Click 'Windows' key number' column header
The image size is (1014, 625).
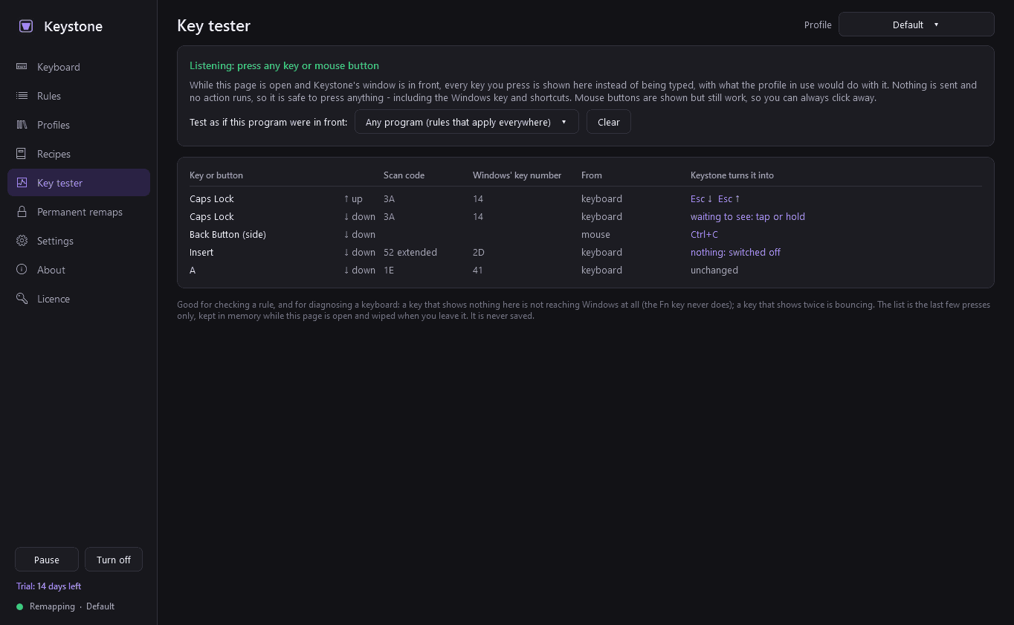(517, 175)
